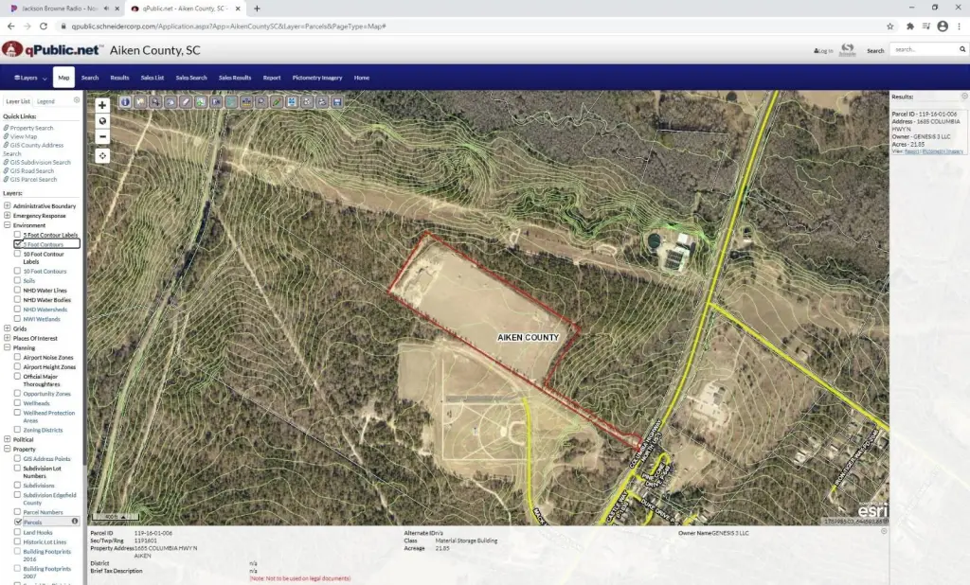Collapse the Environment layer group
The height and width of the screenshot is (585, 970).
click(8, 226)
